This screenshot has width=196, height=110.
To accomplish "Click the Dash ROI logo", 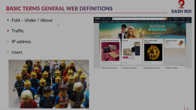I will point(181,7).
